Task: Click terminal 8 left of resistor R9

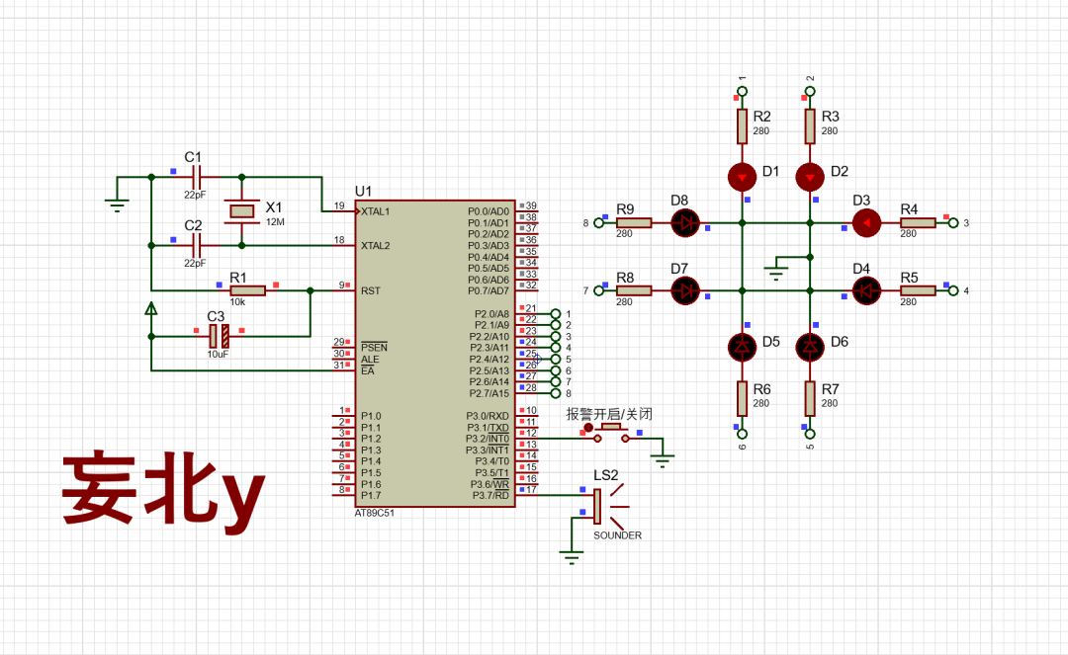Action: click(598, 222)
